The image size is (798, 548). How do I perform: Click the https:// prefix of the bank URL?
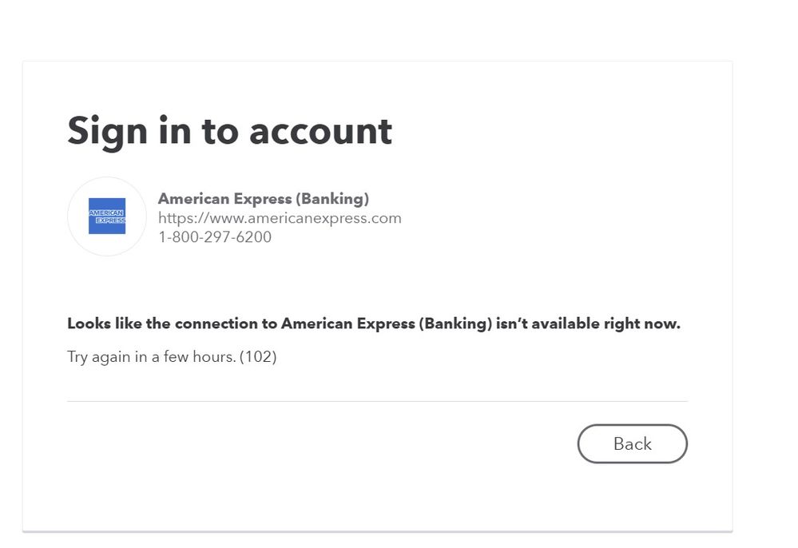181,218
